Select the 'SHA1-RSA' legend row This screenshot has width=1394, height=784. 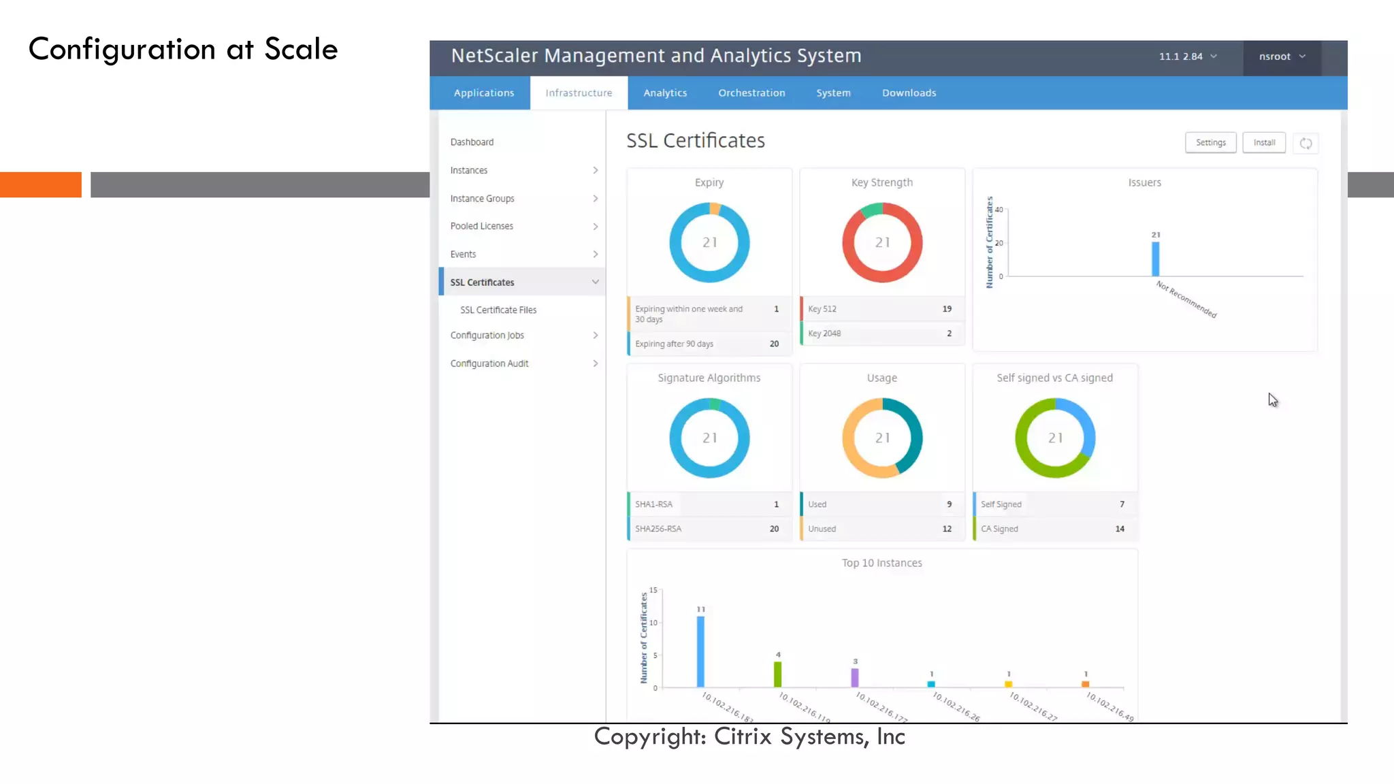tap(709, 504)
